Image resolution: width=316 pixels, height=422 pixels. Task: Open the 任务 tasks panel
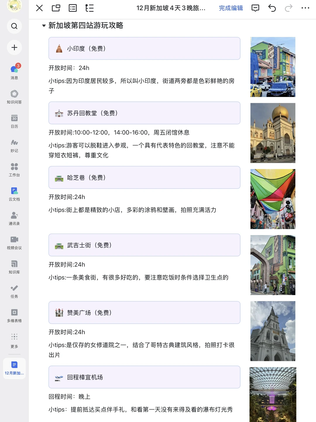pyautogui.click(x=14, y=291)
